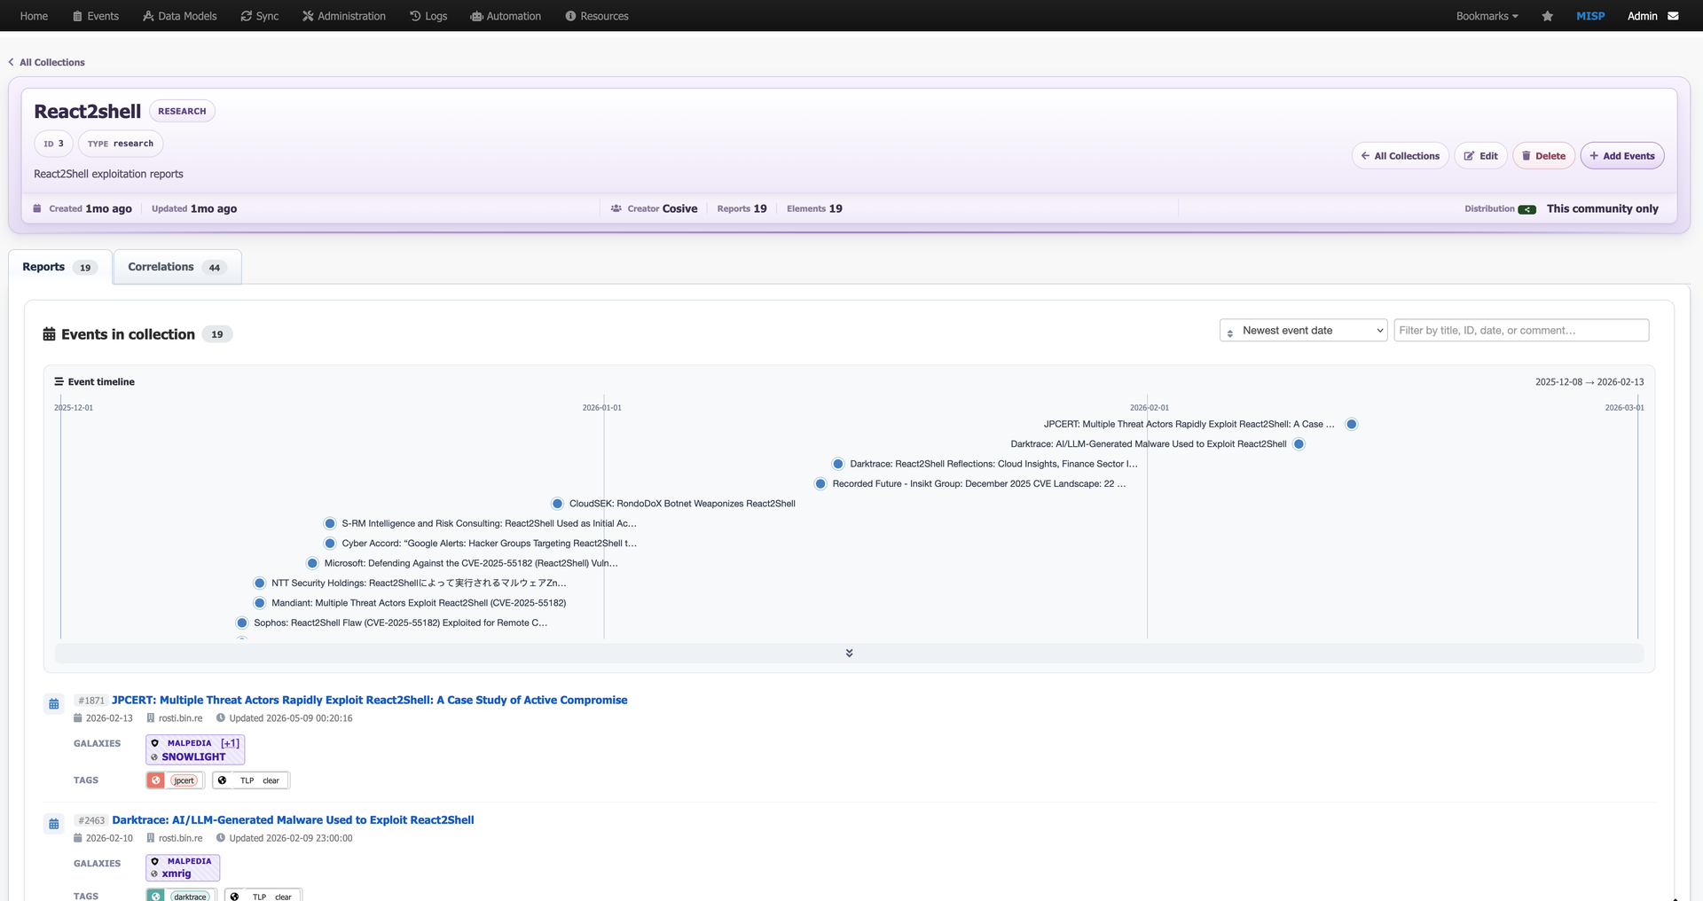Click Mandiant Multiple Threat Actors timeline marker
Viewport: 1703px width, 901px height.
point(260,603)
